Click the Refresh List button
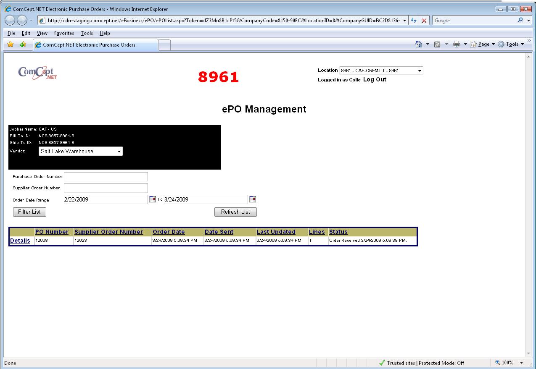Viewport: 536px width, 369px height. [235, 212]
